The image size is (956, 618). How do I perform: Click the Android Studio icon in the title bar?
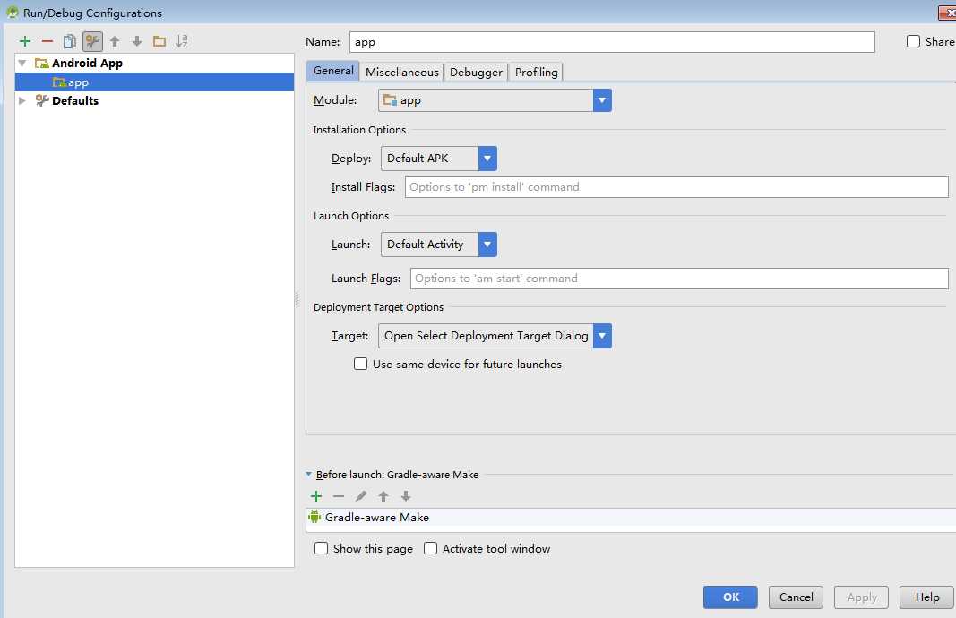(13, 12)
